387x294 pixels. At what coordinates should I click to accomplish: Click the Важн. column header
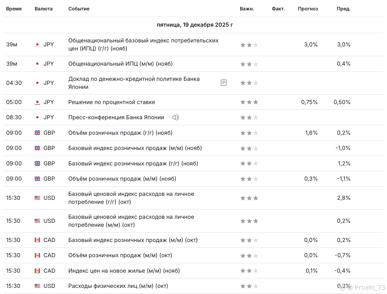pos(247,9)
